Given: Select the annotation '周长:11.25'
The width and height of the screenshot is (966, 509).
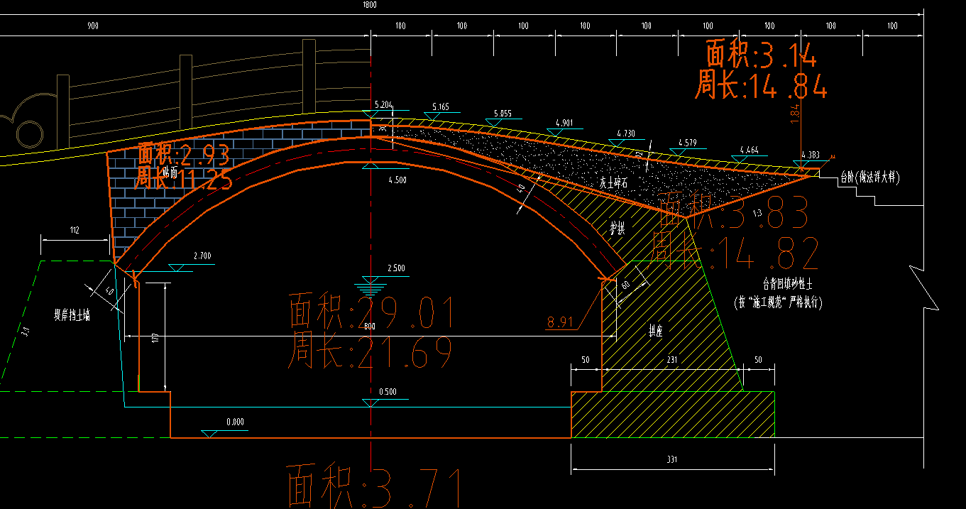Looking at the screenshot, I should [184, 180].
